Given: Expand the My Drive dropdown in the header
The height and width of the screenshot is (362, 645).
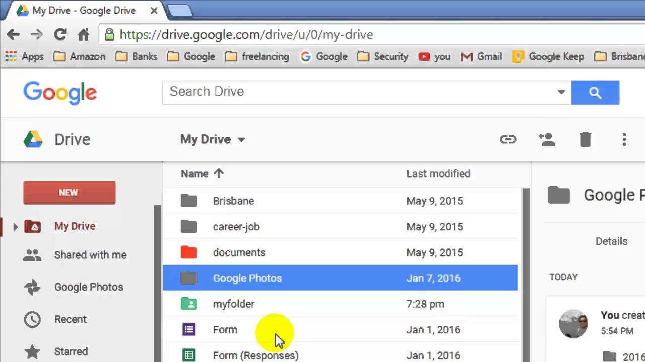Looking at the screenshot, I should click(x=241, y=140).
